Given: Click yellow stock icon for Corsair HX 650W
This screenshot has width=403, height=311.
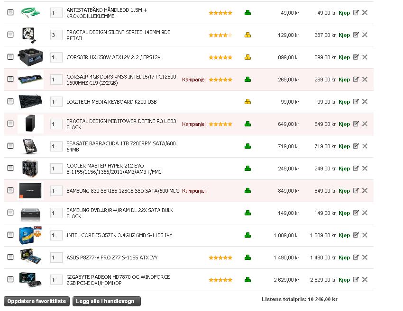Looking at the screenshot, I should point(247,57).
